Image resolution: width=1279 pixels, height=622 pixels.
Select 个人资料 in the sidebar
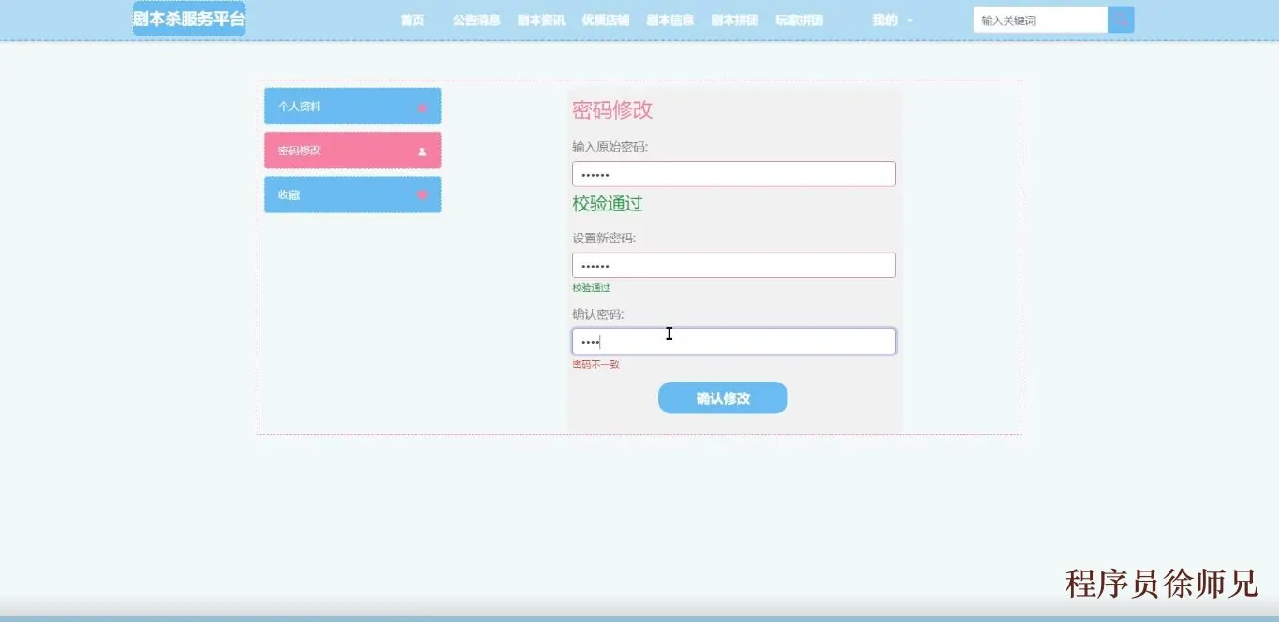[352, 107]
